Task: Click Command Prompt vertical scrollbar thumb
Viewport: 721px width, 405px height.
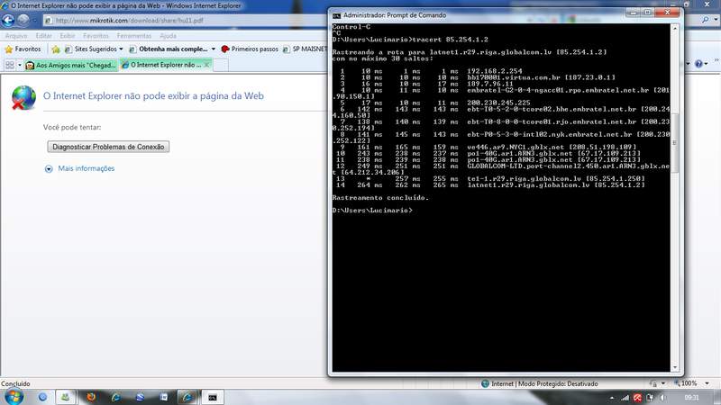Action: point(675,142)
